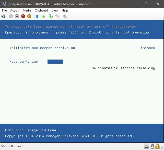The width and height of the screenshot is (164, 150).
Task: Click the Ctrl+Alt+Delete toolbar icon
Action: point(3,16)
